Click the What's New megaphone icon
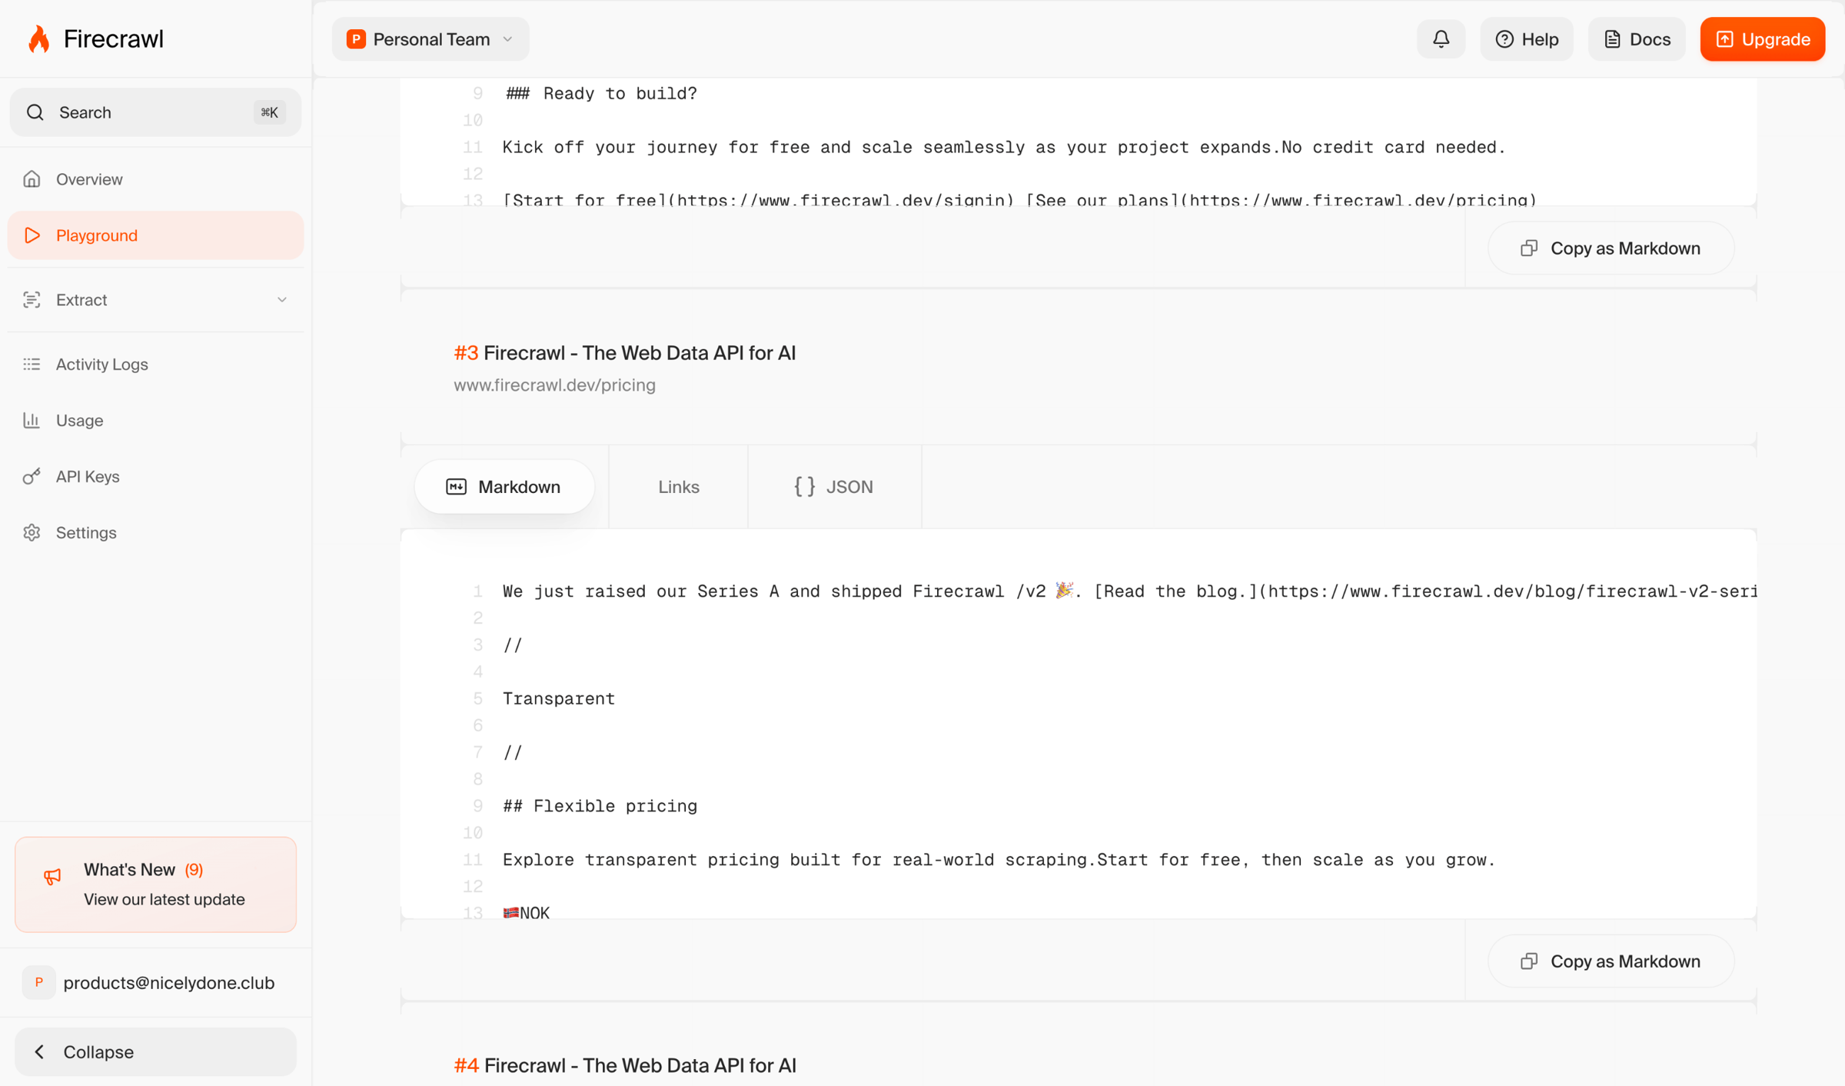Image resolution: width=1845 pixels, height=1086 pixels. 52,877
